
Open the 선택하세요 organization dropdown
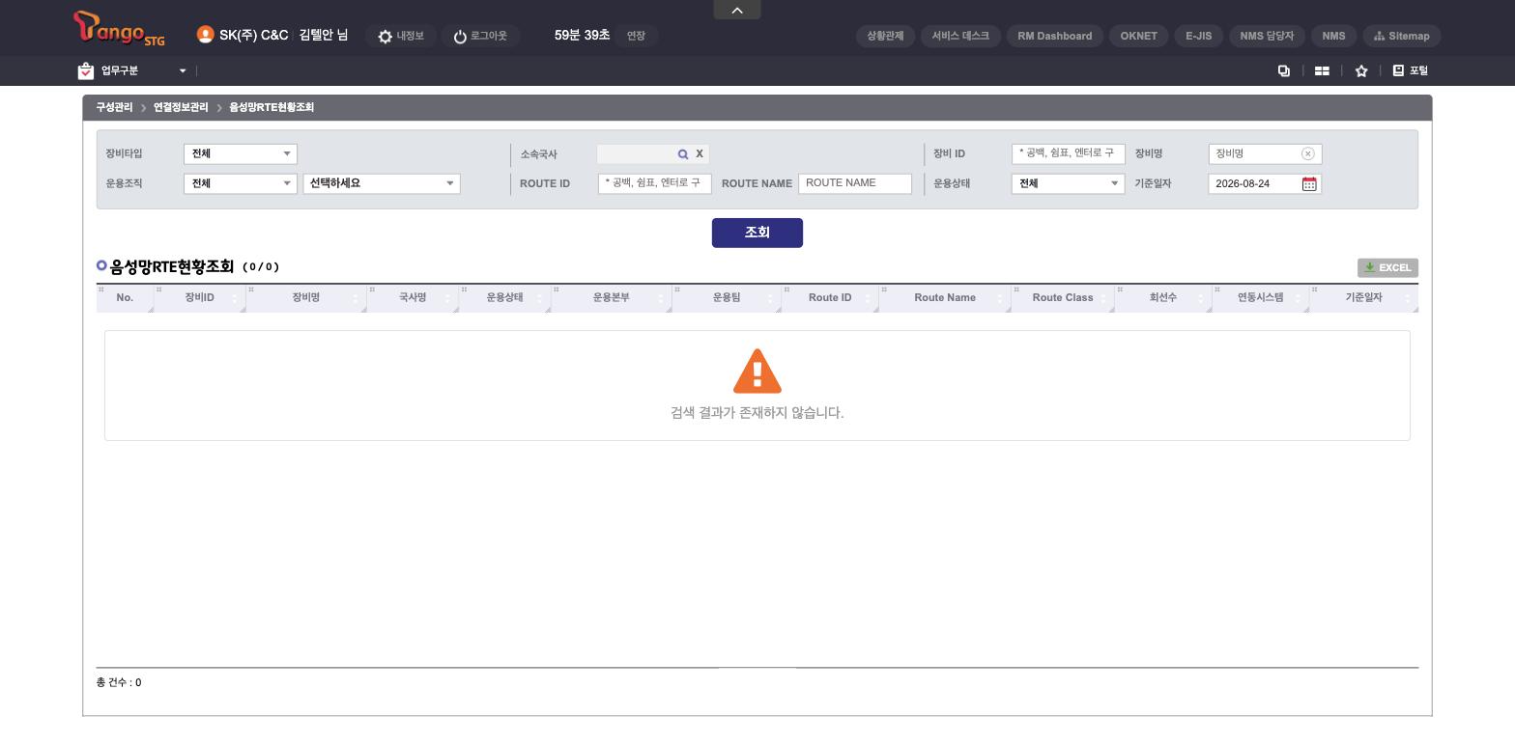382,183
